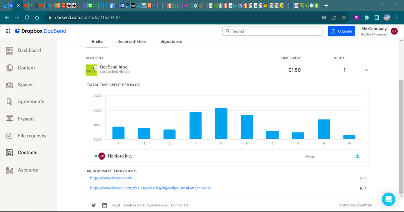Screen dimensions: 404x212
Task: Click the Hanford Inc. visitor name
Action: pyautogui.click(x=120, y=156)
